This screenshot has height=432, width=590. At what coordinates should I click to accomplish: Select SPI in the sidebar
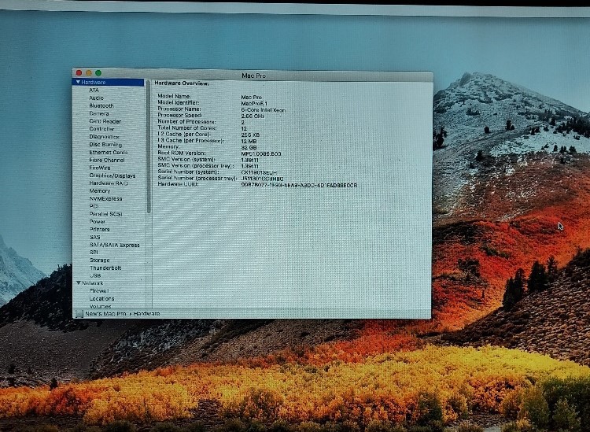pos(94,253)
